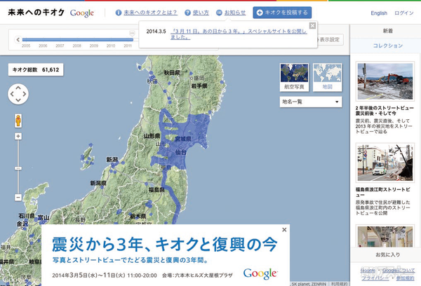Open 福島県浪江町ストリートビュー collection title
The width and height of the screenshot is (421, 286).
(383, 192)
